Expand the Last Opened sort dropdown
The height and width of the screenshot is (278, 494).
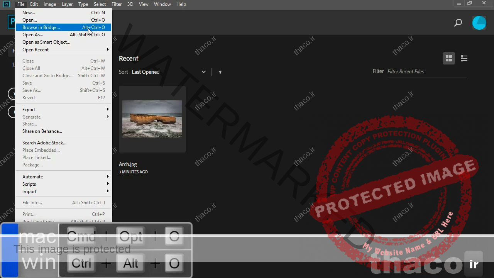[169, 72]
